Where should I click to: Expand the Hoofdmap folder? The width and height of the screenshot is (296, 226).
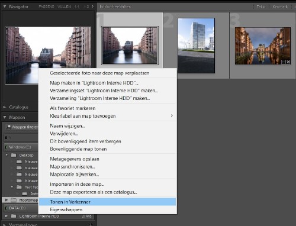pos(7,200)
